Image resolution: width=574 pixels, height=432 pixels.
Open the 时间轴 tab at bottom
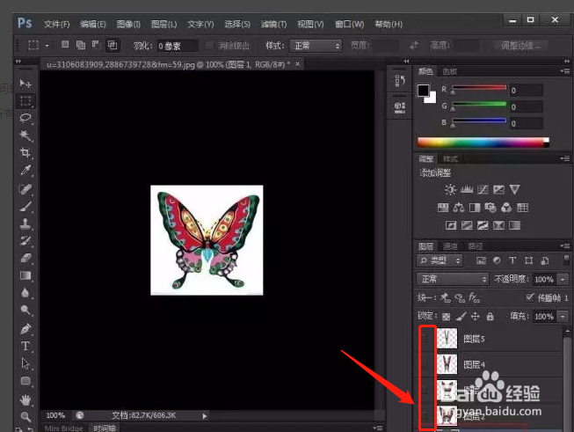pyautogui.click(x=105, y=428)
